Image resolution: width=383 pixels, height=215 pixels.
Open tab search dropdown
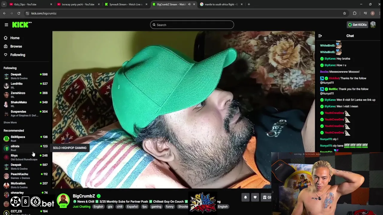pyautogui.click(x=4, y=4)
